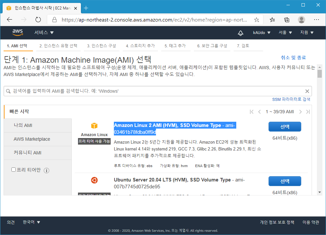
Task: Go to 7. 검토 step
Action: click(243, 46)
